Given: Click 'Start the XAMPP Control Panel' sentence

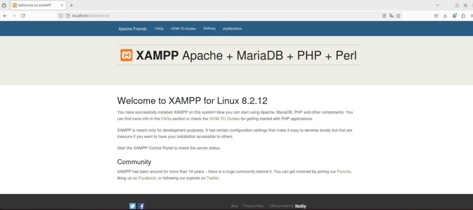Looking at the screenshot, I should [169, 148].
